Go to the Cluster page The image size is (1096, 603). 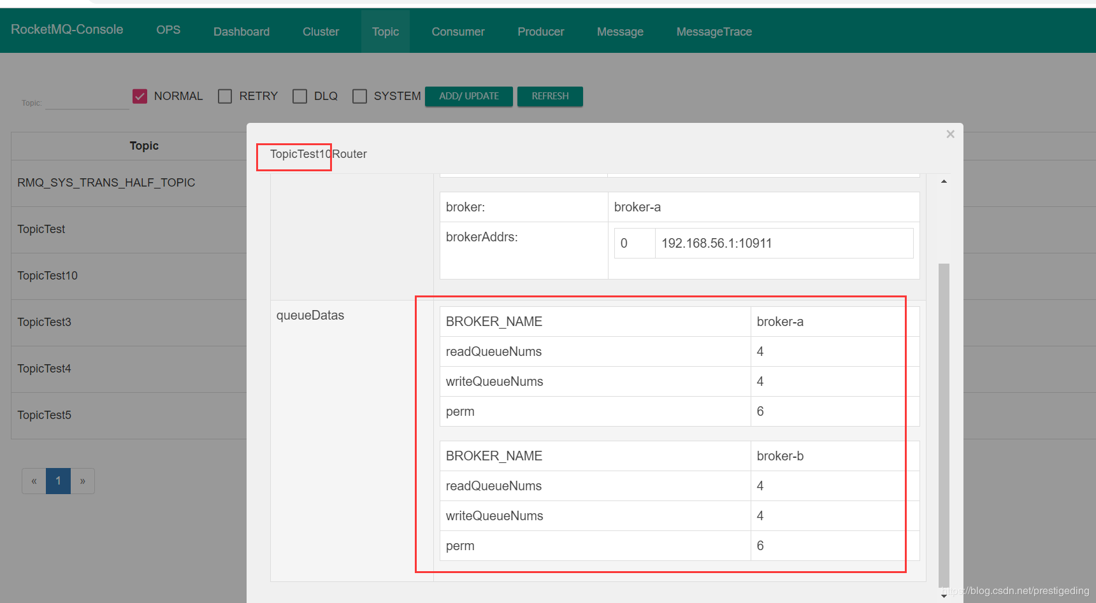(321, 32)
